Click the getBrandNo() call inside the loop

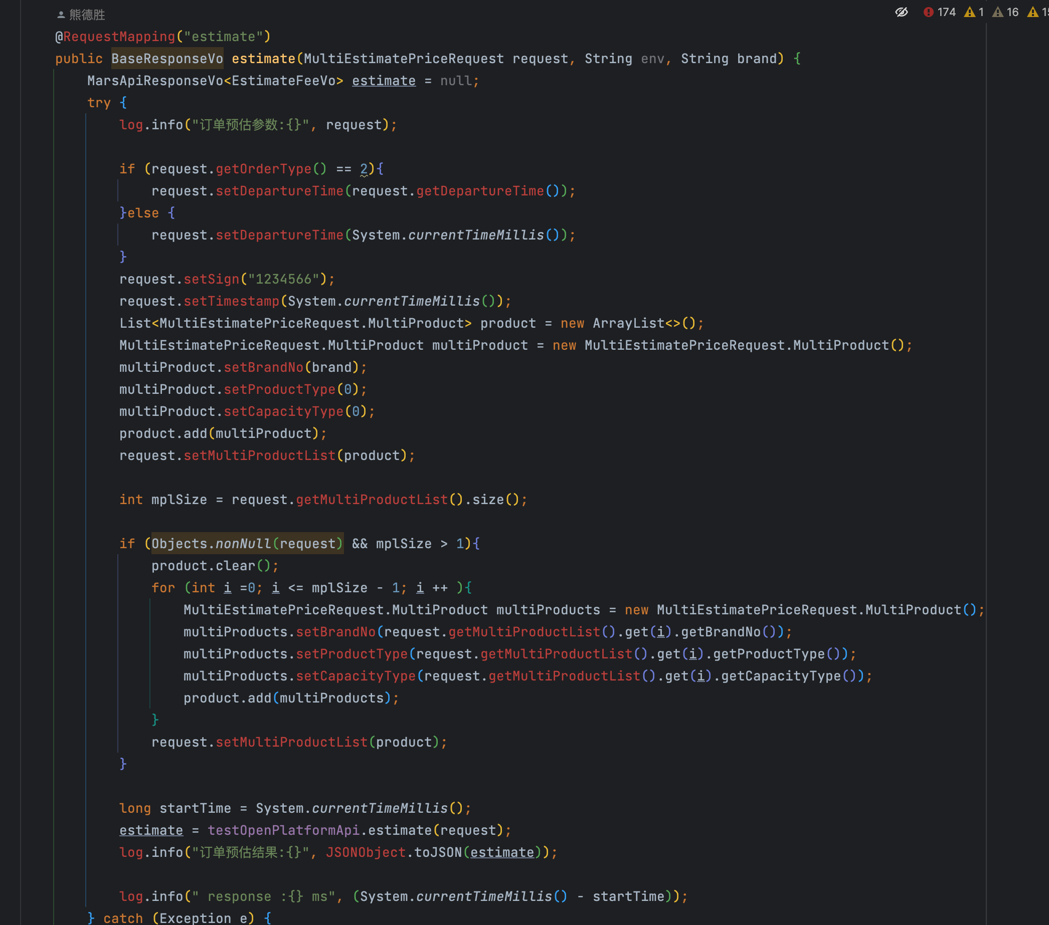(728, 632)
